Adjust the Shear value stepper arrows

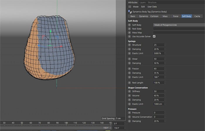point(165,59)
